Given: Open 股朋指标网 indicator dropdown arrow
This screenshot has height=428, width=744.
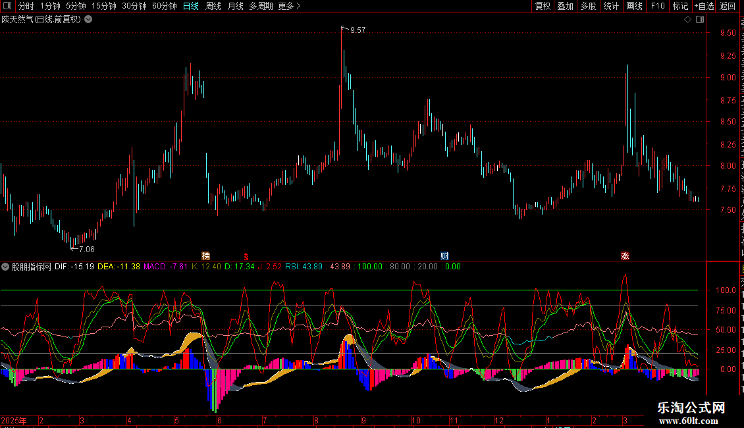Looking at the screenshot, I should click(5, 267).
